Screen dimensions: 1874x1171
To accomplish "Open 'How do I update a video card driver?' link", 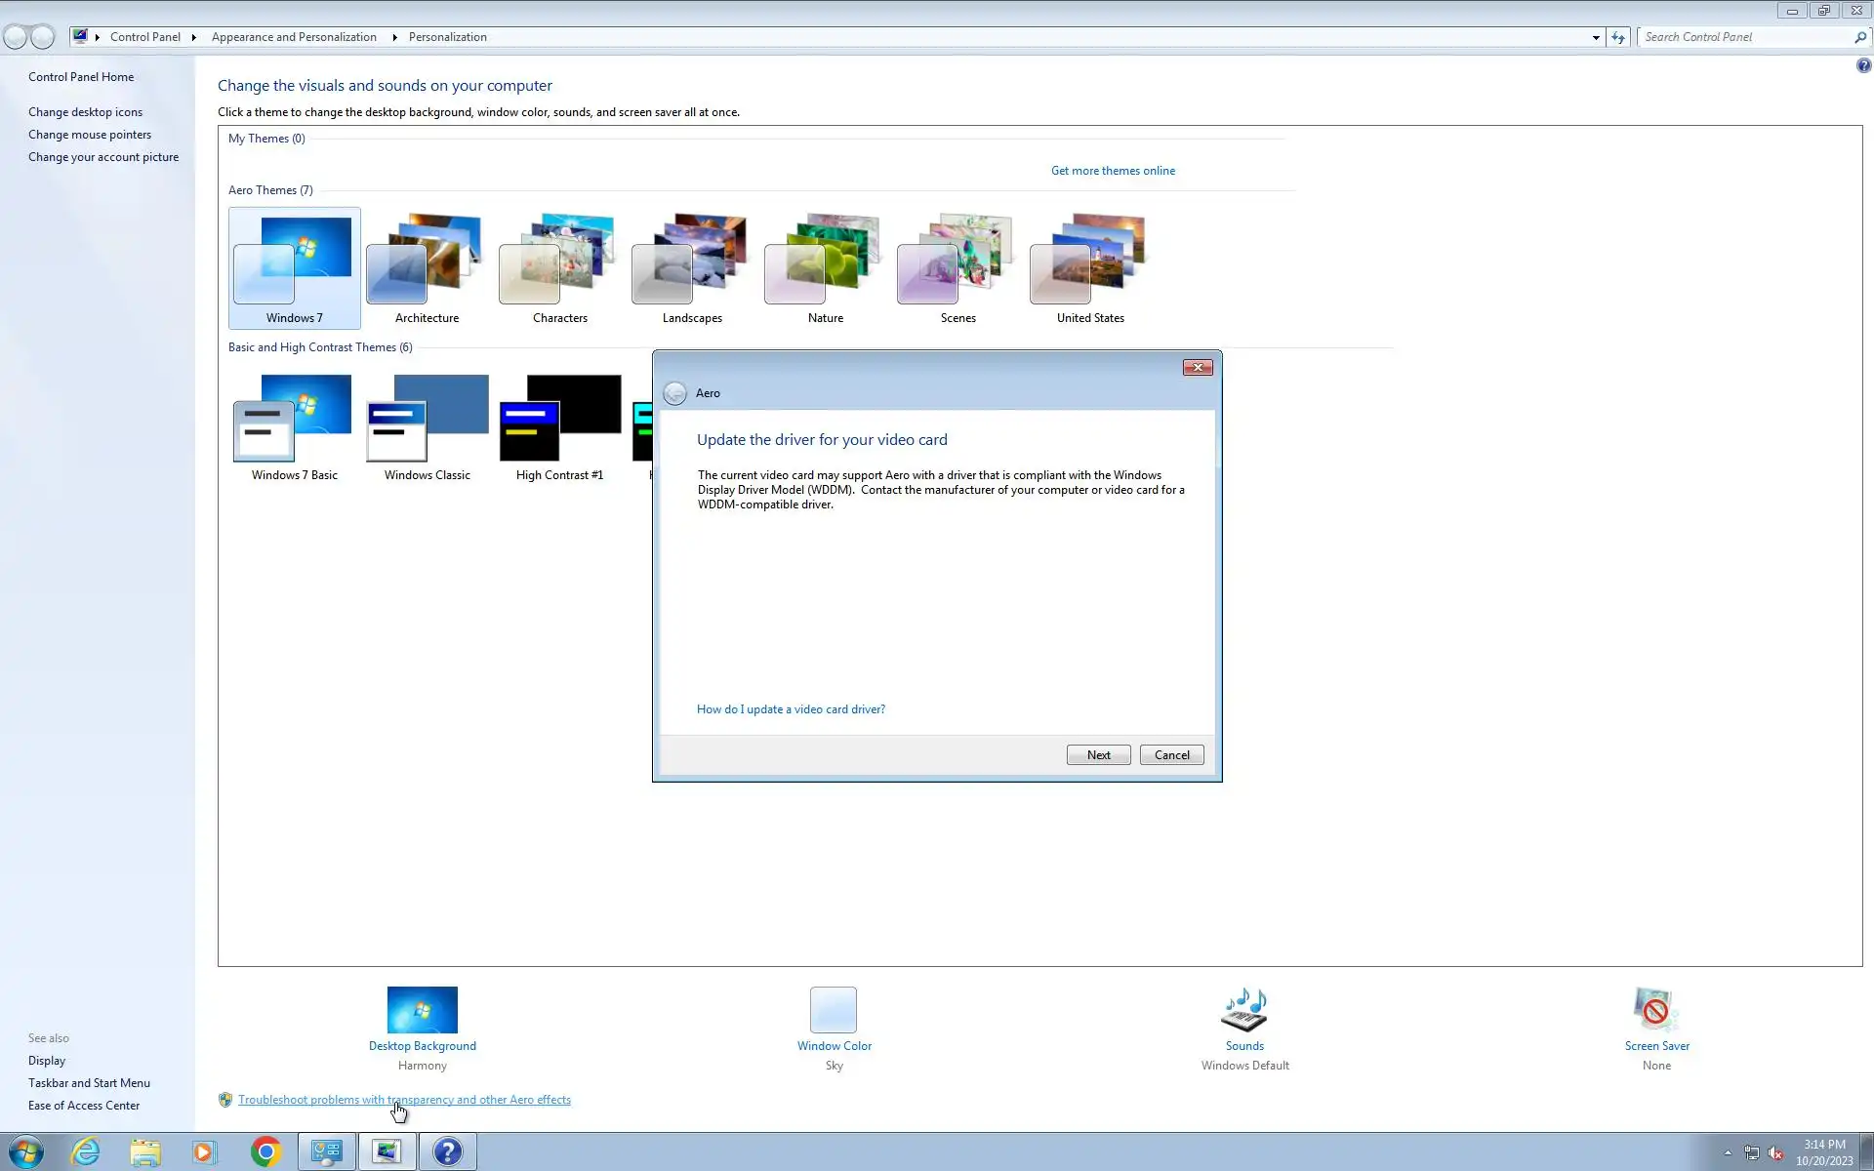I will point(791,709).
